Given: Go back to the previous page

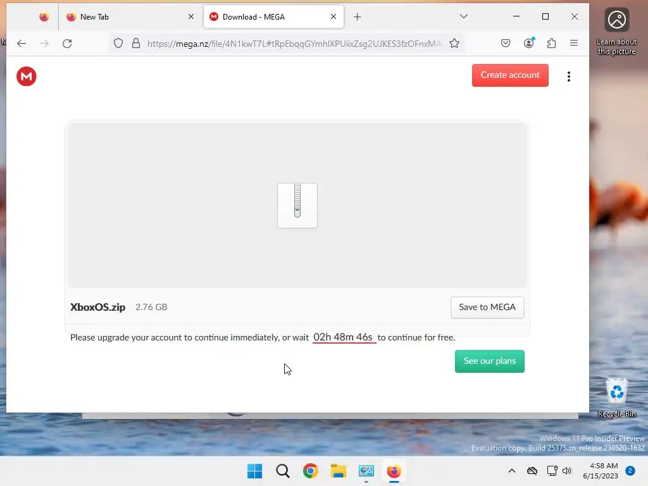Looking at the screenshot, I should [22, 44].
